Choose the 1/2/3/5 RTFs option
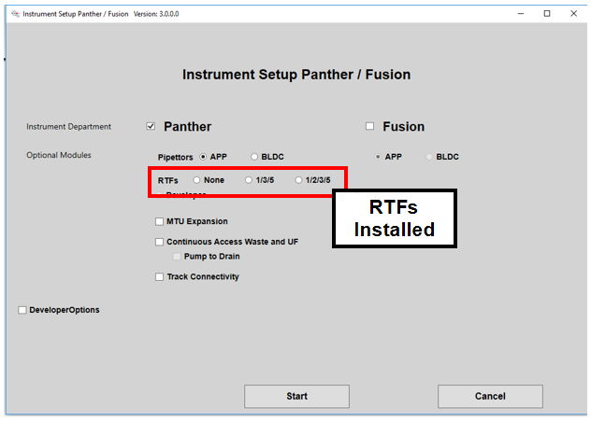591x421 pixels. pos(298,180)
